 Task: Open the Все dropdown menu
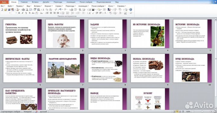click(3, 6)
